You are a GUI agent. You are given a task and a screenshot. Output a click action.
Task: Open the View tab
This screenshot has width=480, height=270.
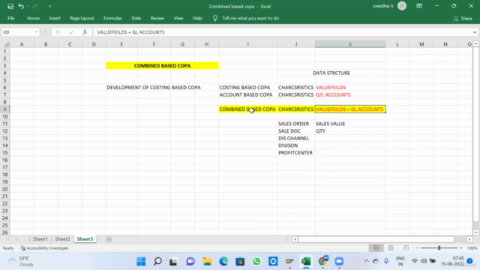178,18
